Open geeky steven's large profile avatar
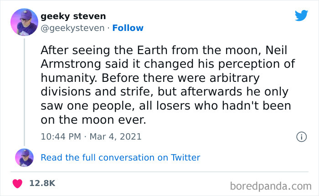The height and width of the screenshot is (196, 319). click(x=24, y=21)
